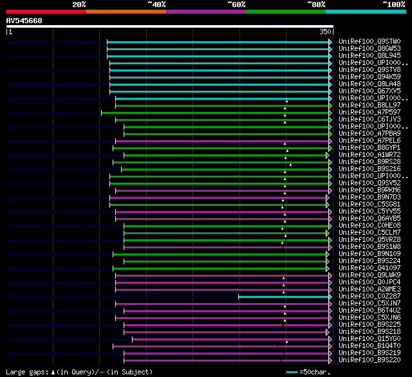This screenshot has height=377, width=412.
Task: Select the UniRef100_B9S219 label
Action: point(370,353)
